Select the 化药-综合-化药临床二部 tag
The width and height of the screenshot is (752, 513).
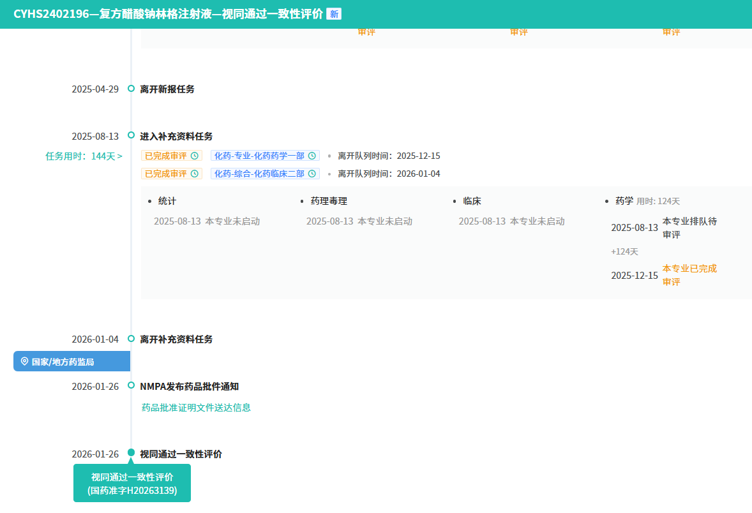click(259, 174)
